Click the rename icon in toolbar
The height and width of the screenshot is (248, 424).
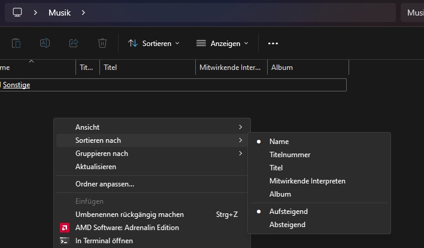[x=45, y=43]
